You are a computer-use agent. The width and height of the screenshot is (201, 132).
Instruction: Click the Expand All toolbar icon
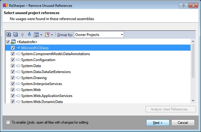(x=8, y=34)
